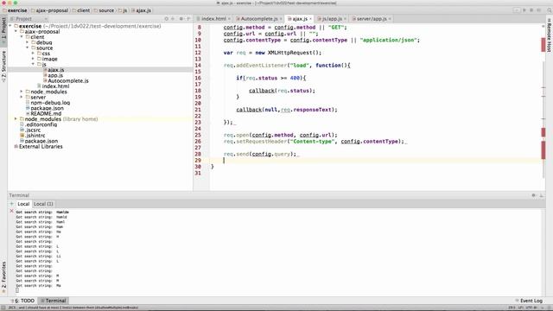Click the exercise breadcrumb in navigation bar
Image resolution: width=553 pixels, height=311 pixels.
15,10
